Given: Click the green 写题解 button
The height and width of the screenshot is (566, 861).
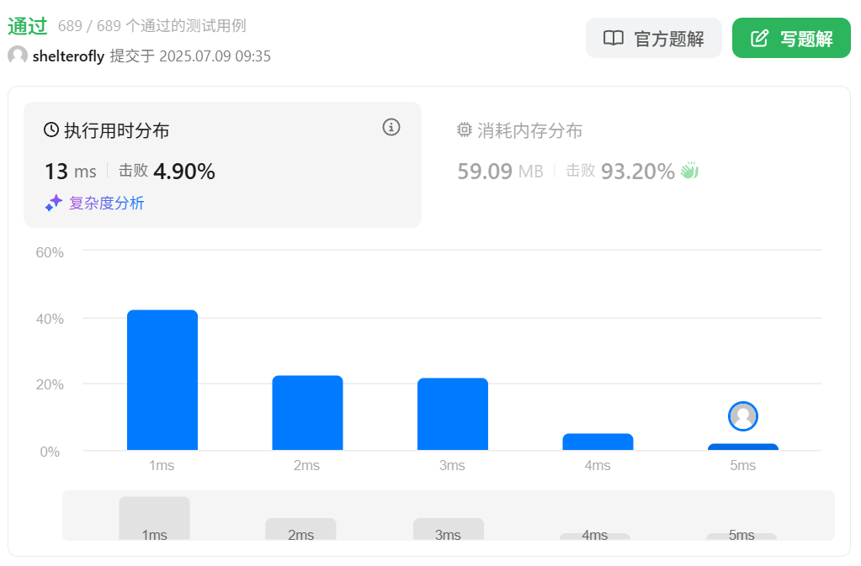Looking at the screenshot, I should (x=791, y=38).
